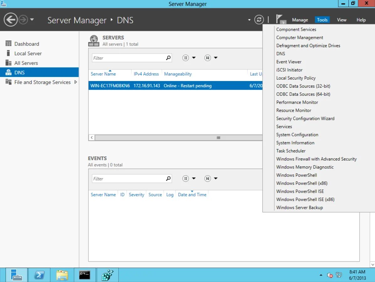375x282 pixels.
Task: Click the Local Server icon
Action: (x=8, y=53)
